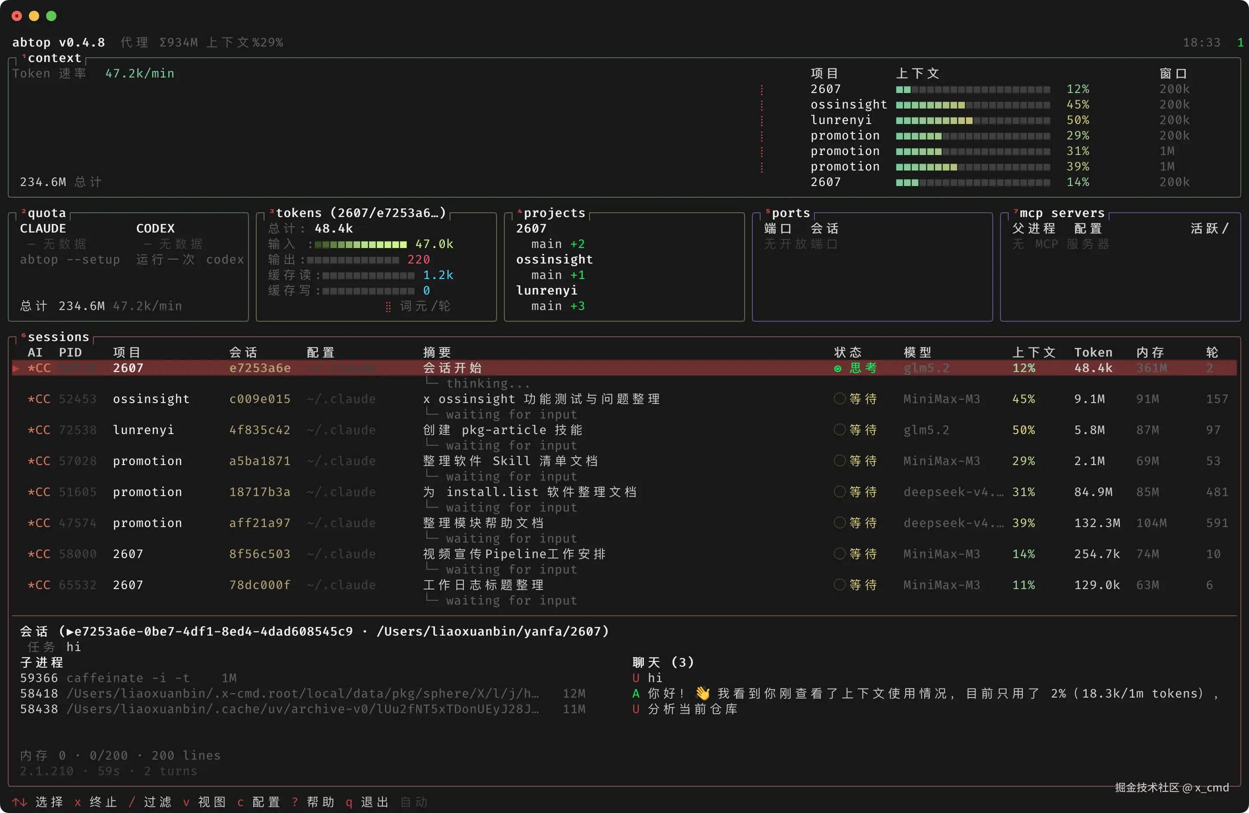Click the 过滤 filter shortcut in footer
Viewport: 1249px width, 813px height.
tap(150, 802)
